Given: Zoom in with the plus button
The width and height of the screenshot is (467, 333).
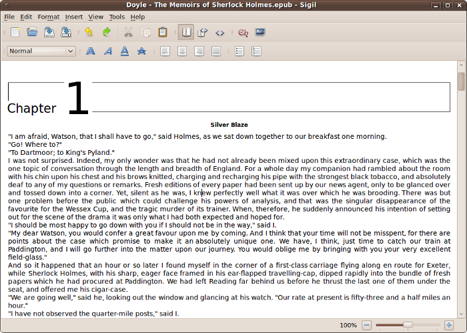Looking at the screenshot, I should click(x=449, y=325).
